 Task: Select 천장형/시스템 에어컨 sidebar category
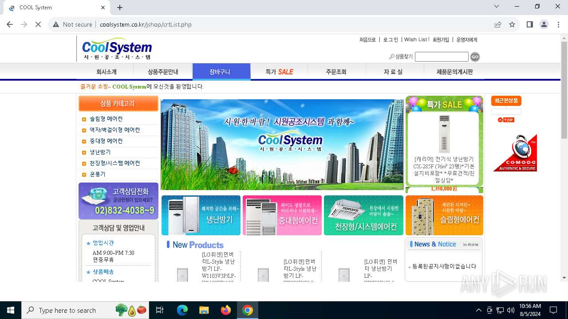(114, 163)
